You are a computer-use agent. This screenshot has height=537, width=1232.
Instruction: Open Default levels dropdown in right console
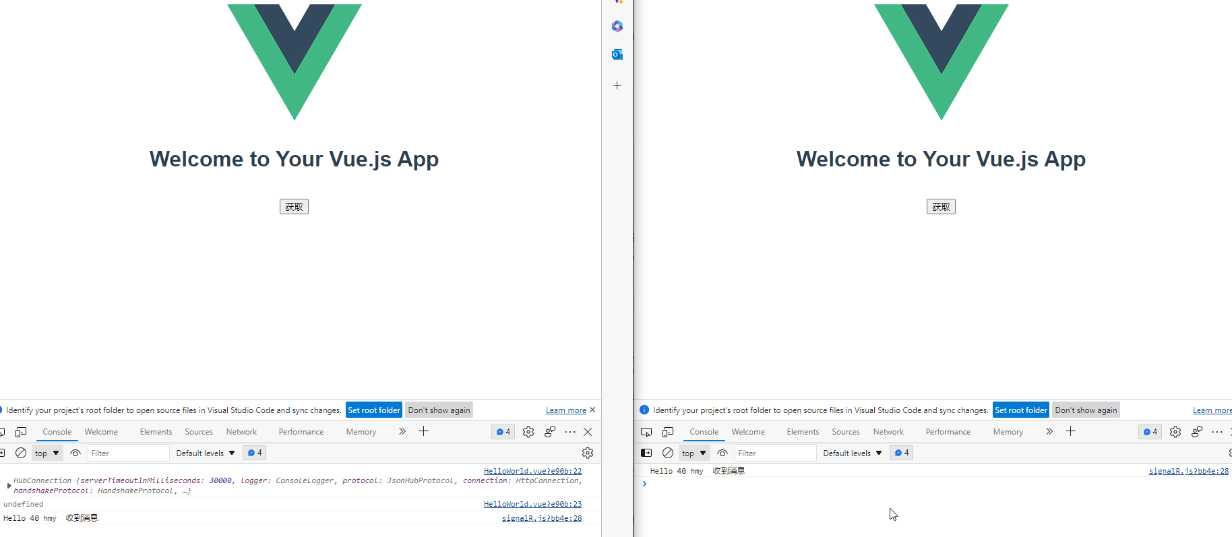[853, 453]
